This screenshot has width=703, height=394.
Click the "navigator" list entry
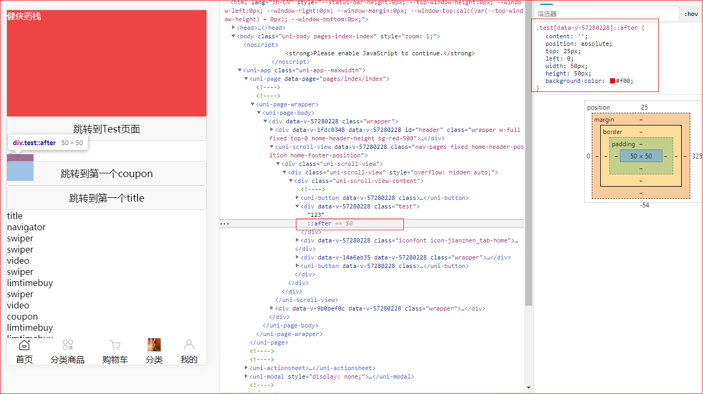[26, 227]
